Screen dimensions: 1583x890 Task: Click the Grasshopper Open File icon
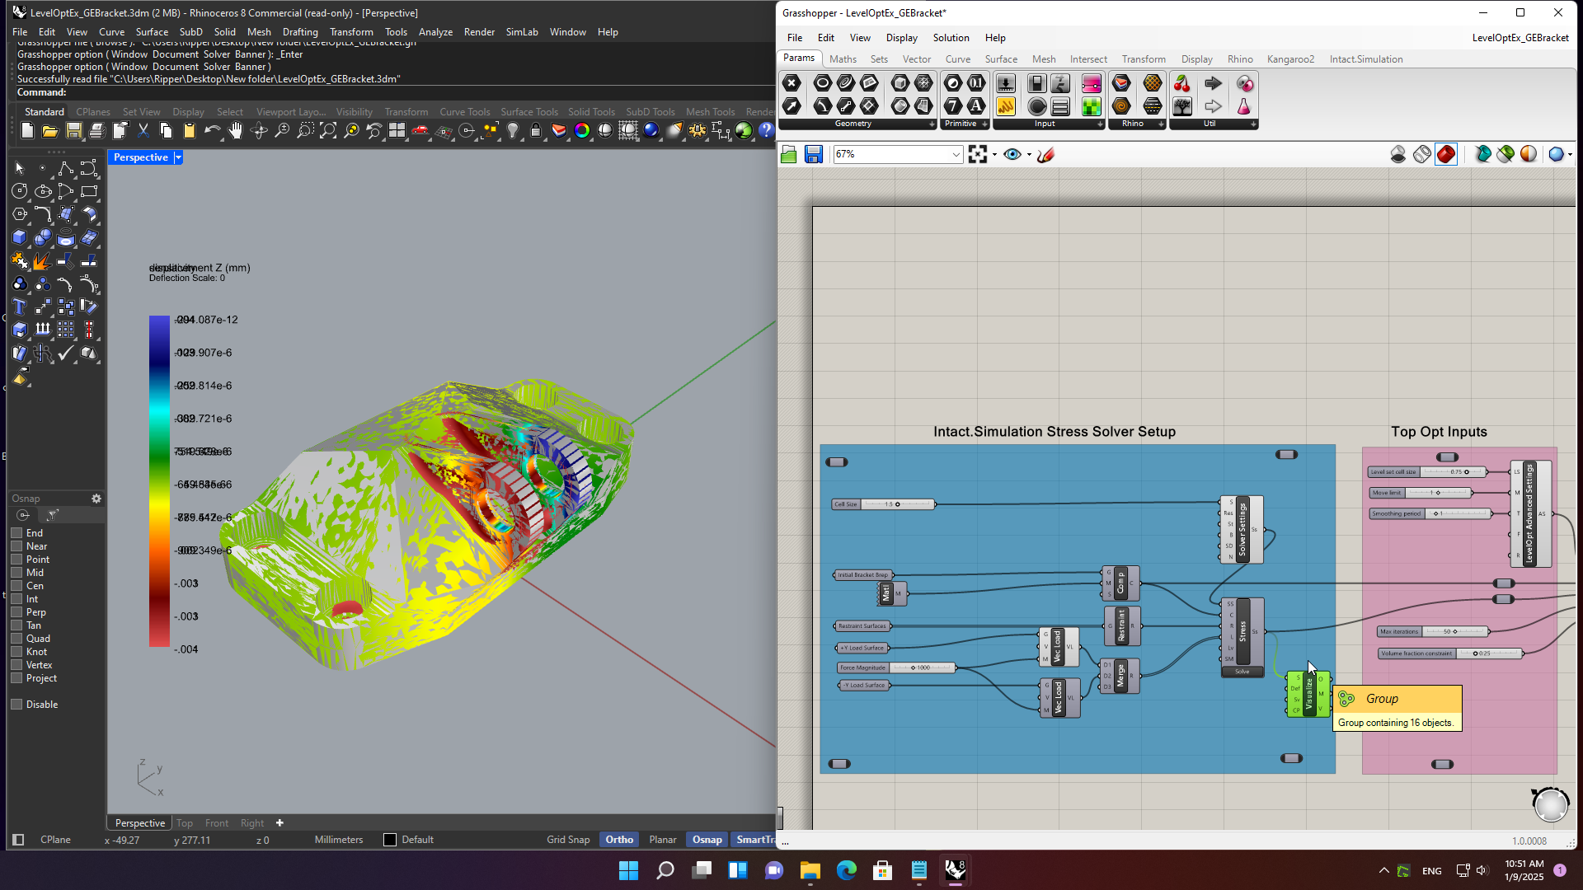789,154
